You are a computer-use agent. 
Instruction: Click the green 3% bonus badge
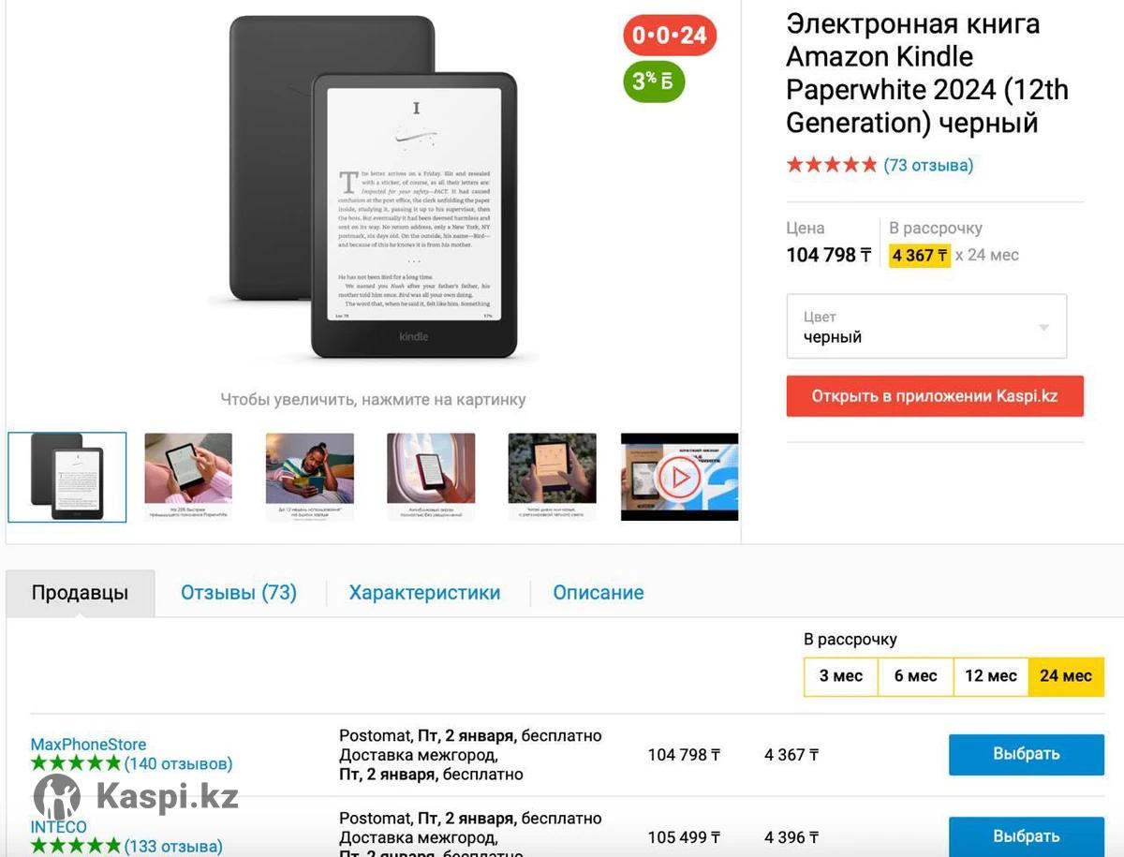[654, 81]
